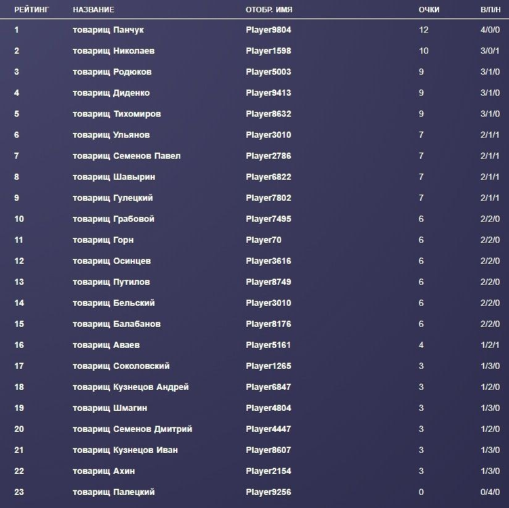Screen dimensions: 509x508
Task: Click display name Player5003
Action: click(x=268, y=72)
